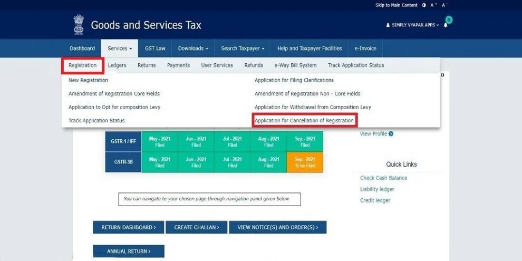Open the notifications bell icon
Screen dimensions: 522x261
[446, 25]
